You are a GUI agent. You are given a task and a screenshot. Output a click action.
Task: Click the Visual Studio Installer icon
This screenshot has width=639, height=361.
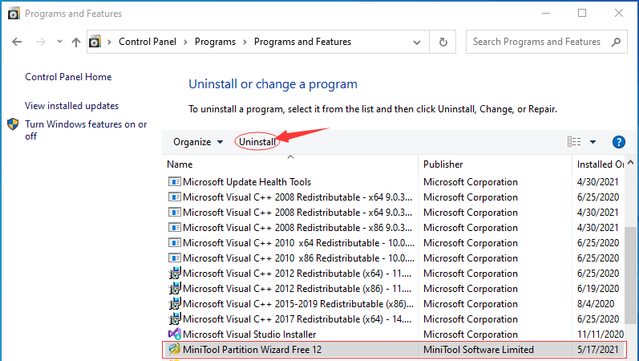[175, 334]
